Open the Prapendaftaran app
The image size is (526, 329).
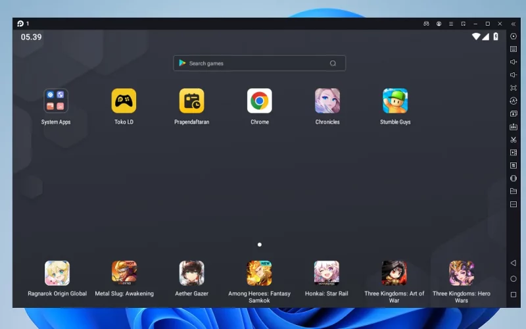[x=191, y=101]
